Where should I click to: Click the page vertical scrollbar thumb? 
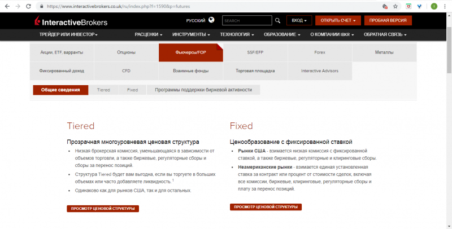tap(449, 50)
